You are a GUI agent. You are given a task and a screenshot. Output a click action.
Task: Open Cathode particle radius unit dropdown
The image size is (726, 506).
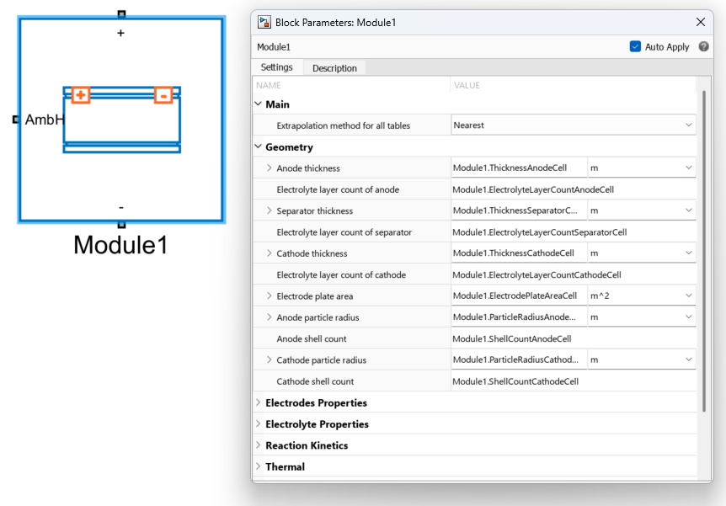641,360
